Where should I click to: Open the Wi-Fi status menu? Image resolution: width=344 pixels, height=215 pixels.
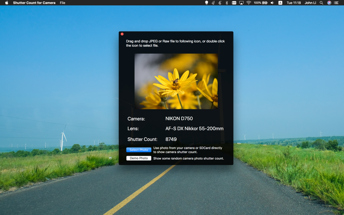point(249,3)
